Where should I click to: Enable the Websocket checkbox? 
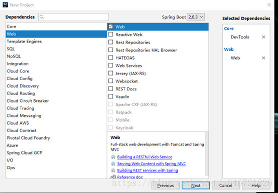click(110, 81)
